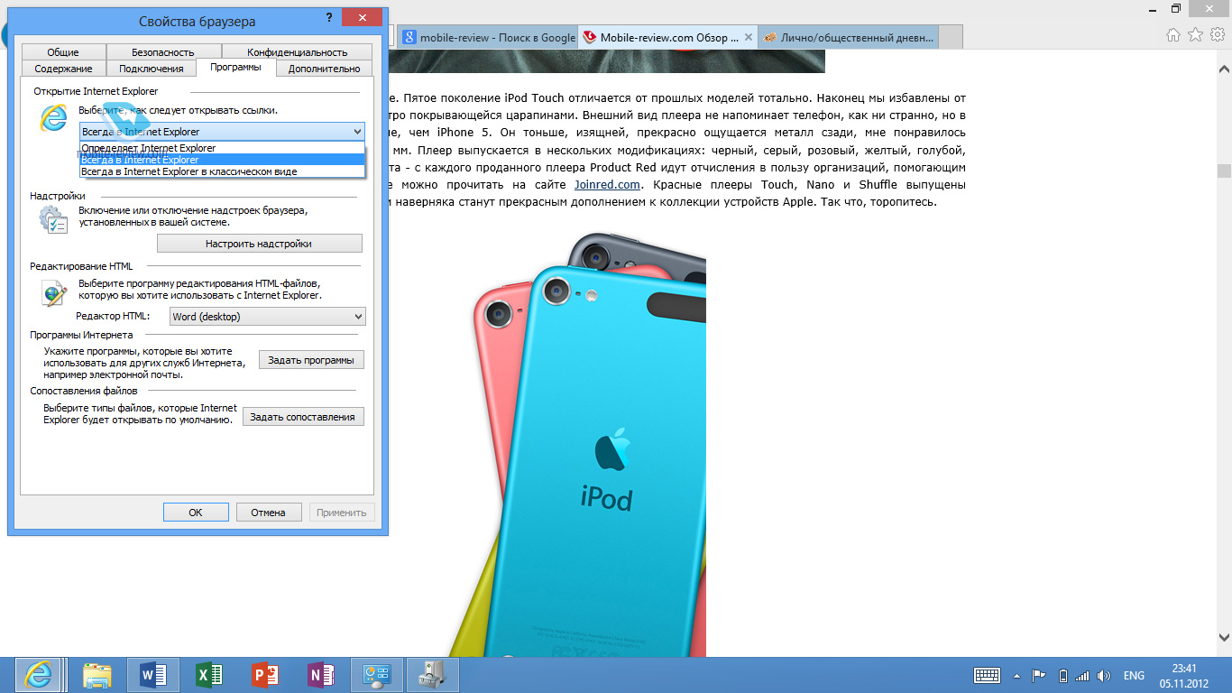Click the network signal tray icon

(x=1082, y=675)
